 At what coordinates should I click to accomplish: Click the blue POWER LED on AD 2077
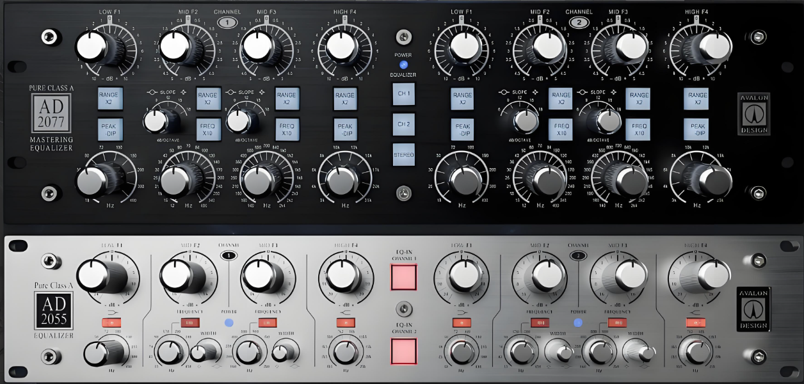[403, 65]
